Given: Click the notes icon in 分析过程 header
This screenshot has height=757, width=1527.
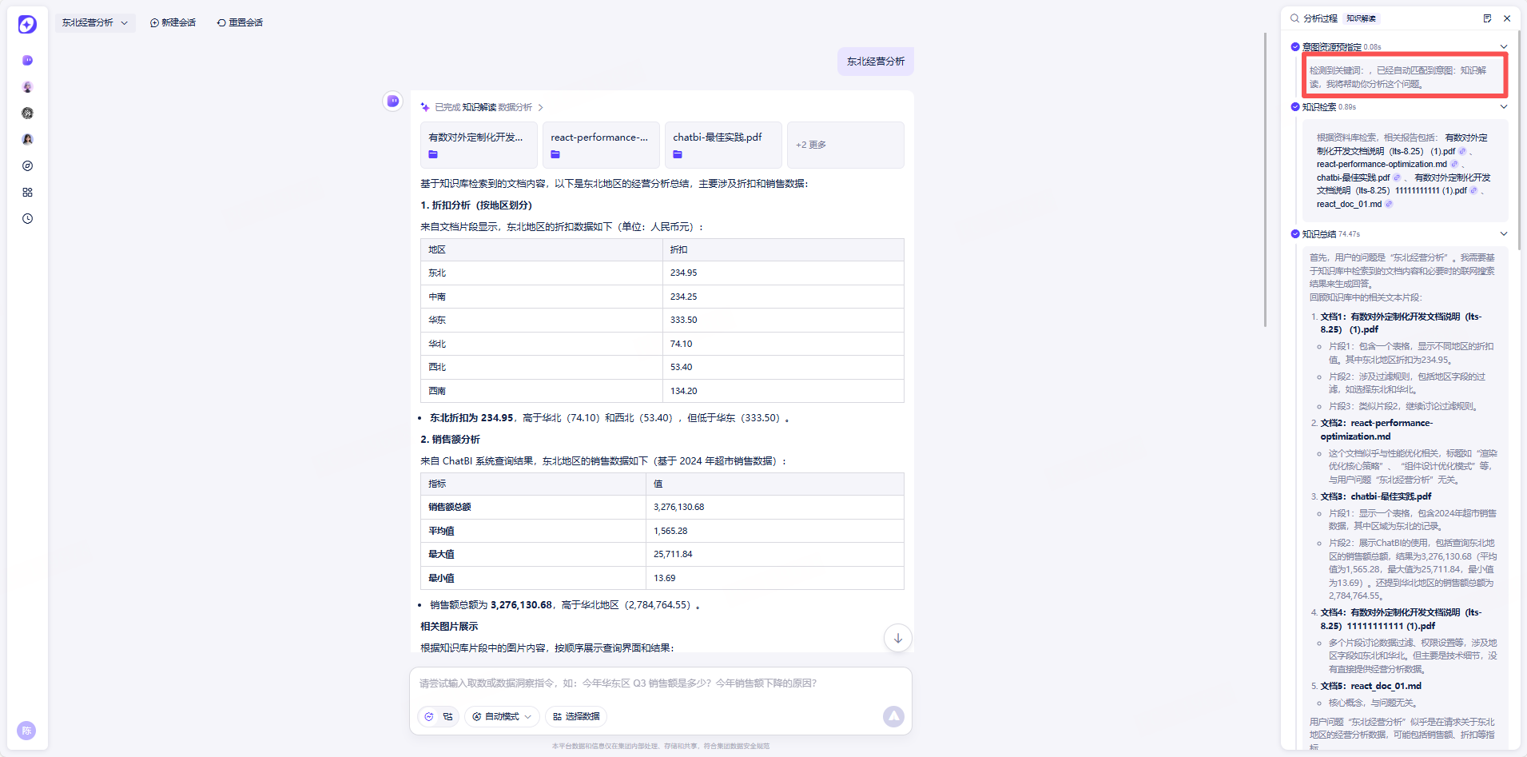Looking at the screenshot, I should pos(1487,18).
